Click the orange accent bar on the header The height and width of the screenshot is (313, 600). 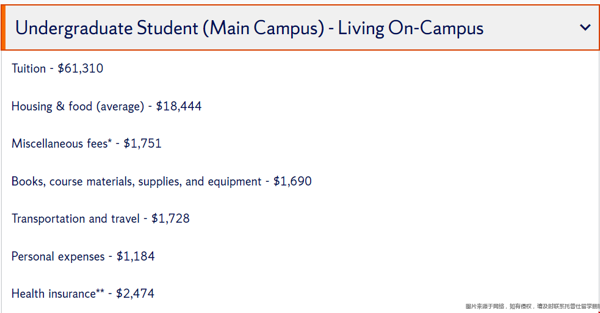[x=2, y=28]
